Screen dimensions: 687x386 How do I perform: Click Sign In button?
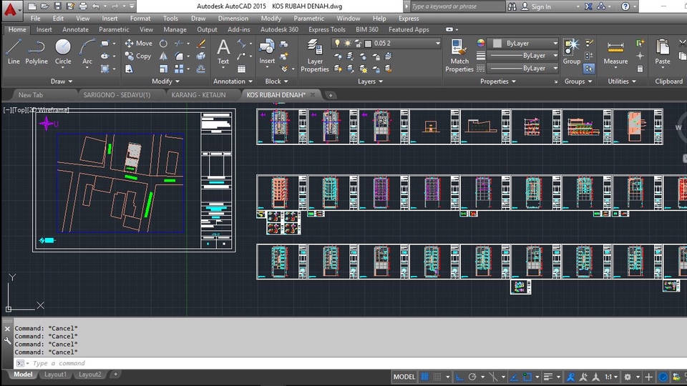(536, 6)
